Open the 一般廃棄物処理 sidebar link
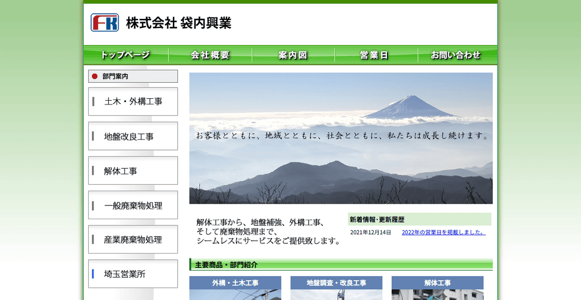Screen dimensions: 581x300 click(x=133, y=205)
